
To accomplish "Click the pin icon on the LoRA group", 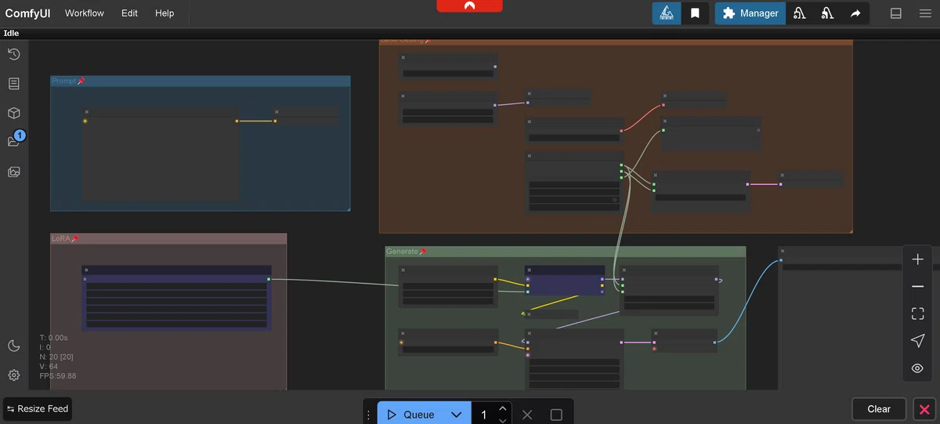I will 75,238.
